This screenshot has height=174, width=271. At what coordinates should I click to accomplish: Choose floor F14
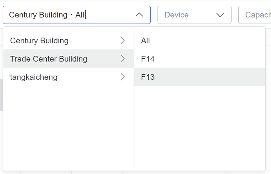pyautogui.click(x=148, y=59)
